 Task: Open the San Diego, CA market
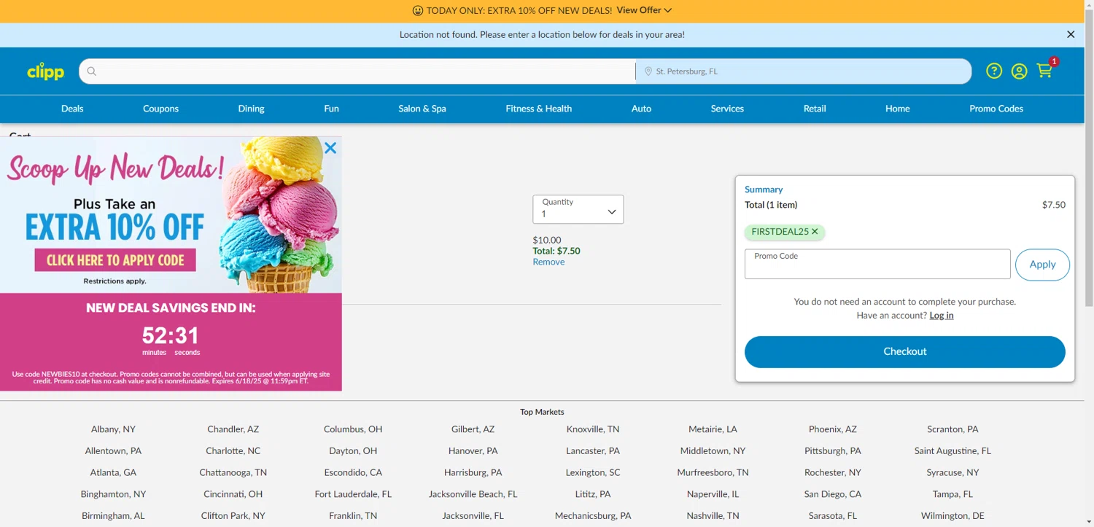tap(833, 494)
